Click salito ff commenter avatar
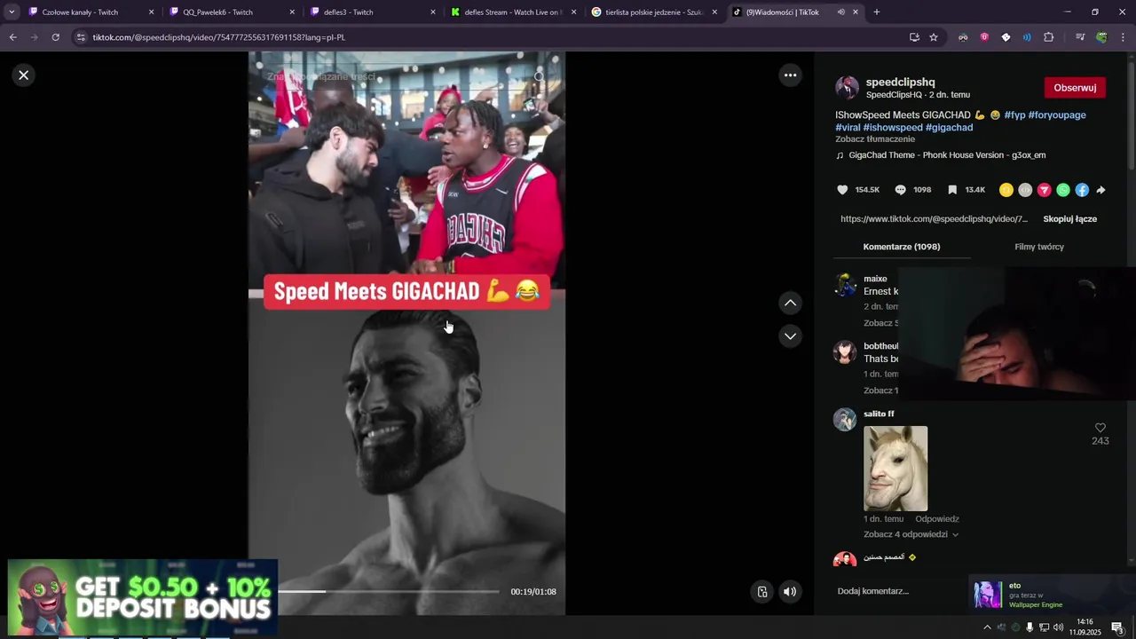Screen dimensions: 1136x639 [845, 420]
